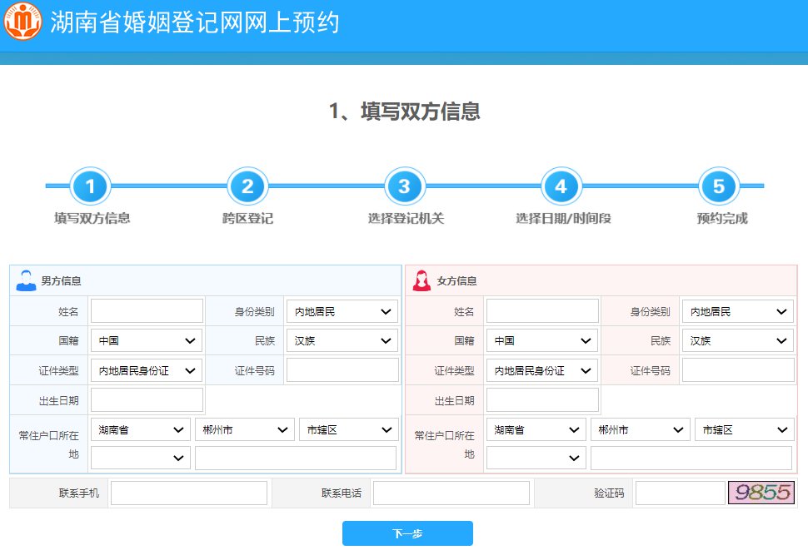The image size is (808, 555).
Task: Select the female 国籍 dropdown showing 中国
Action: point(542,341)
